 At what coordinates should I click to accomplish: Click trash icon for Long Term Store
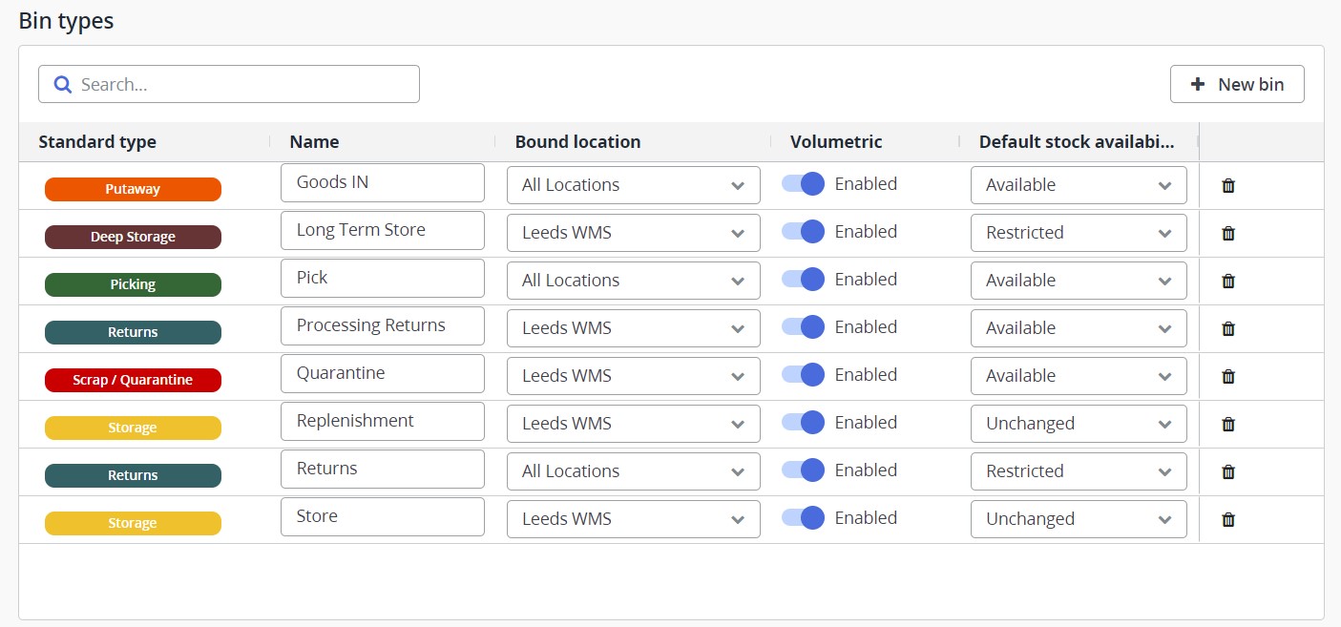(x=1228, y=233)
